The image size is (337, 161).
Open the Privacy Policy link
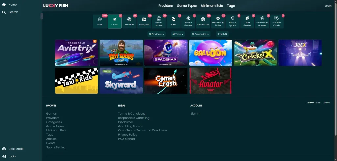pyautogui.click(x=128, y=135)
